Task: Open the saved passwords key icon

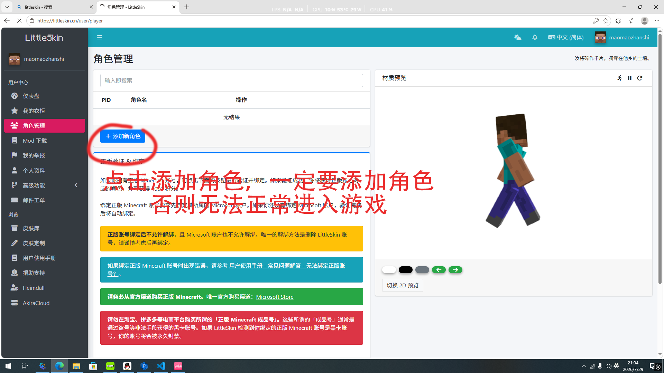Action: tap(596, 21)
